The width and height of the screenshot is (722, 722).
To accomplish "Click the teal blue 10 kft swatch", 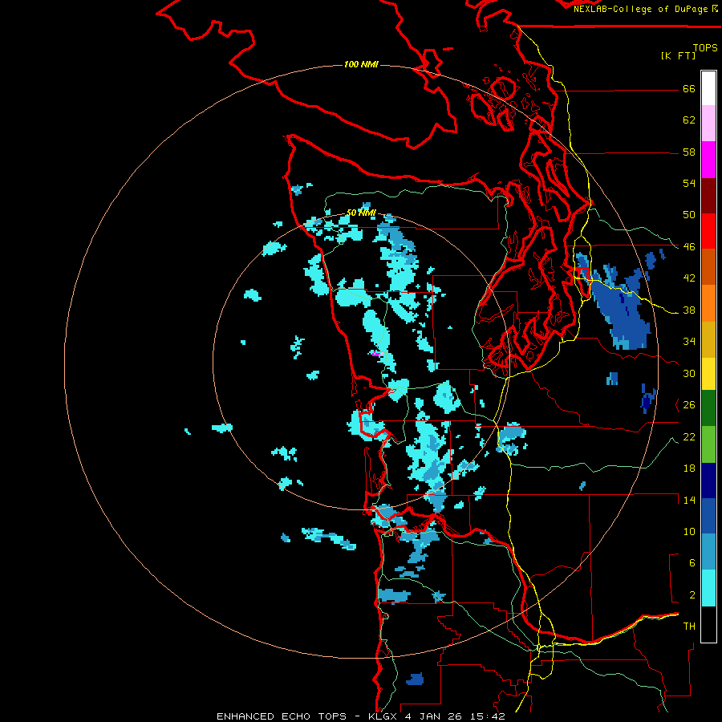I will pyautogui.click(x=708, y=552).
